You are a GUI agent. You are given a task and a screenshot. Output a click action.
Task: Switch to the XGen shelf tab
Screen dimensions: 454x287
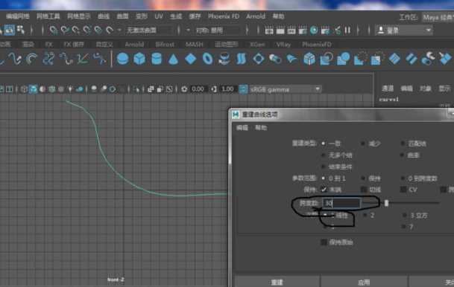[x=257, y=45]
